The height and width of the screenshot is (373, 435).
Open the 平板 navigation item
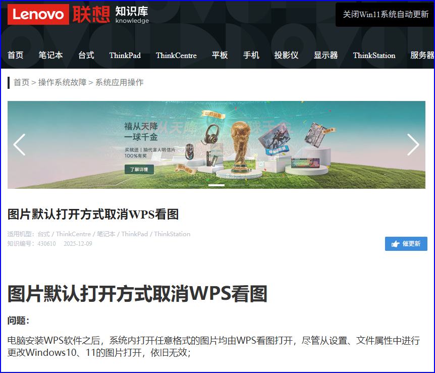tap(220, 55)
